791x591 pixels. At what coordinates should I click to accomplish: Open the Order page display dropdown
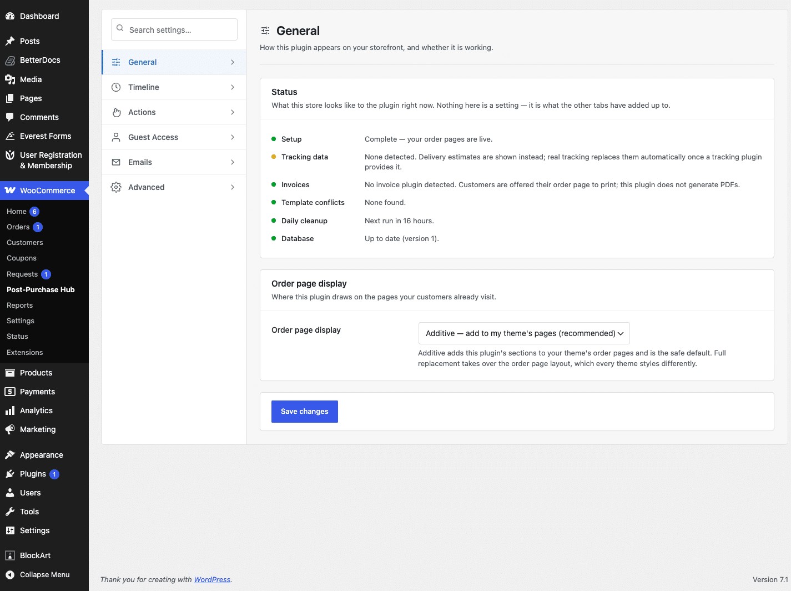524,333
